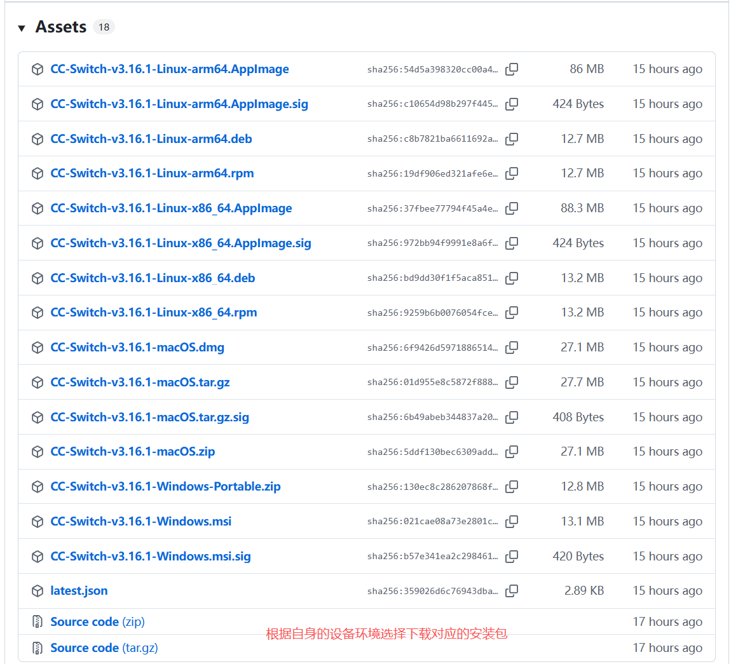Download CC-Switch-v3.16.1-Linux-x86_64.AppImage
The image size is (731, 664).
pyautogui.click(x=171, y=208)
